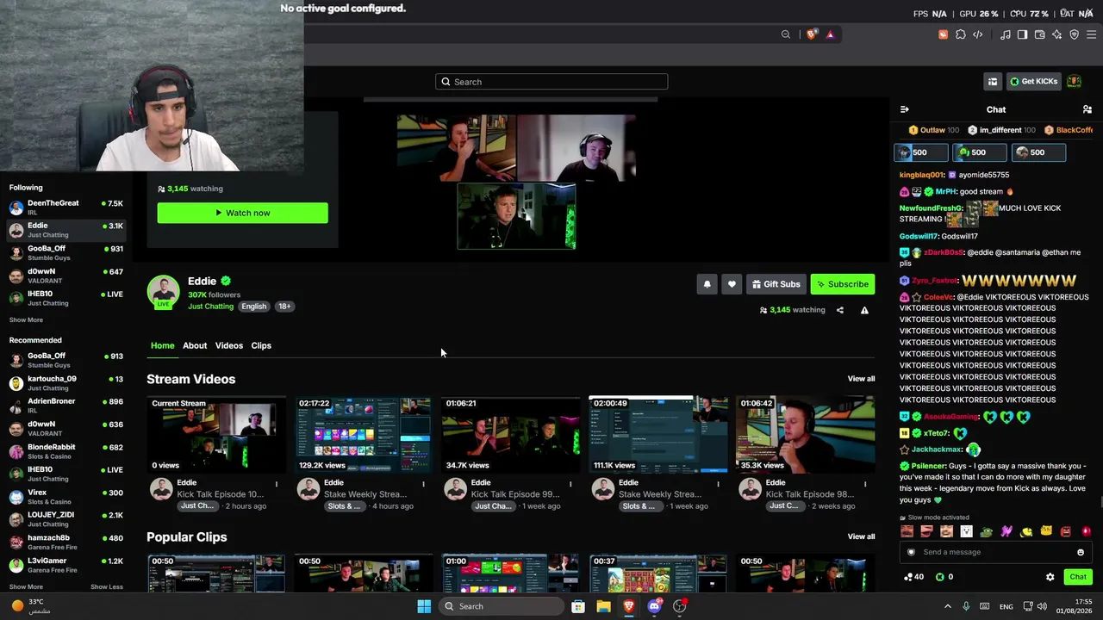Collapse the chat panel
This screenshot has height=620, width=1103.
pyautogui.click(x=904, y=109)
